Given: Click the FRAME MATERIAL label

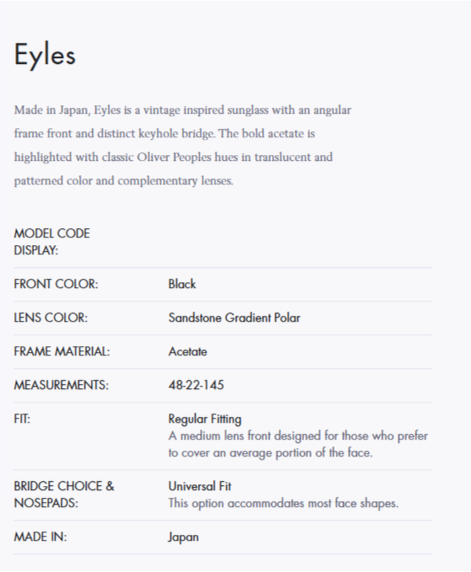Looking at the screenshot, I should tap(61, 351).
